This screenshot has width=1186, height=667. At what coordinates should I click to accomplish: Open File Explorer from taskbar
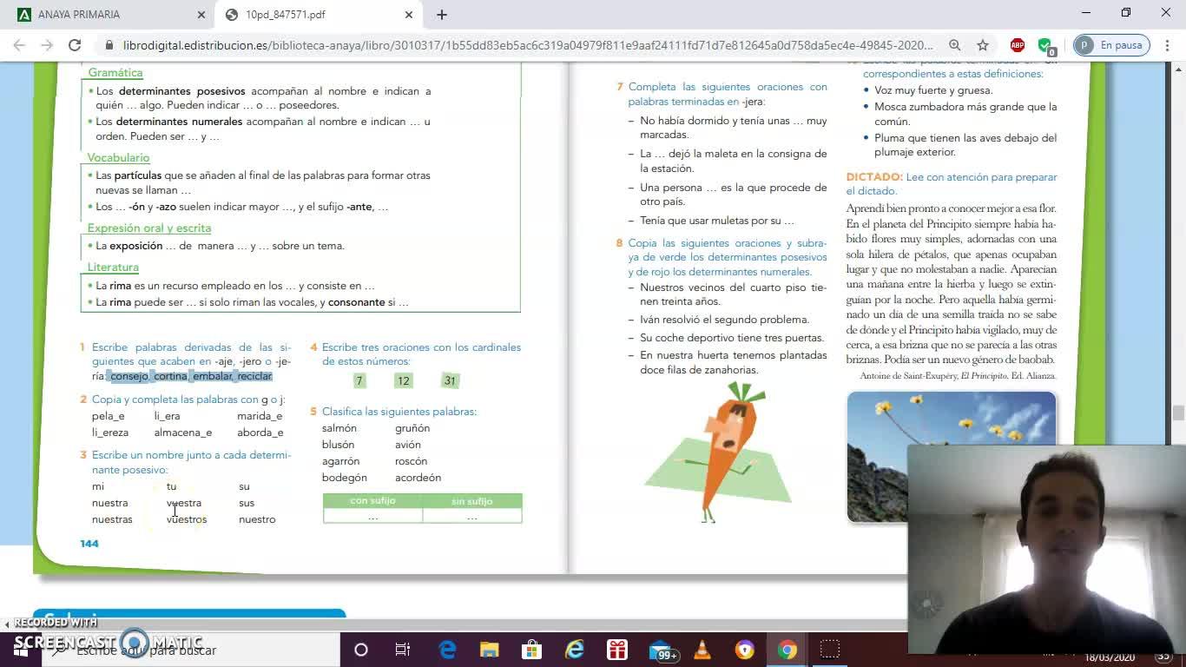tap(490, 650)
